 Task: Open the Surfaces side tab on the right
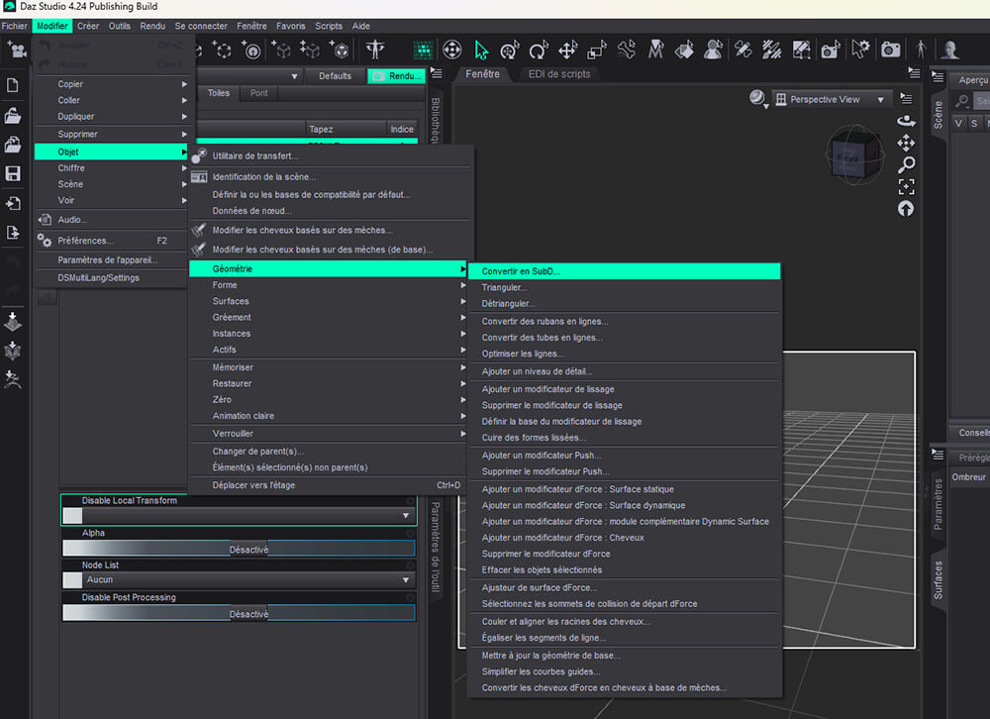click(x=939, y=580)
